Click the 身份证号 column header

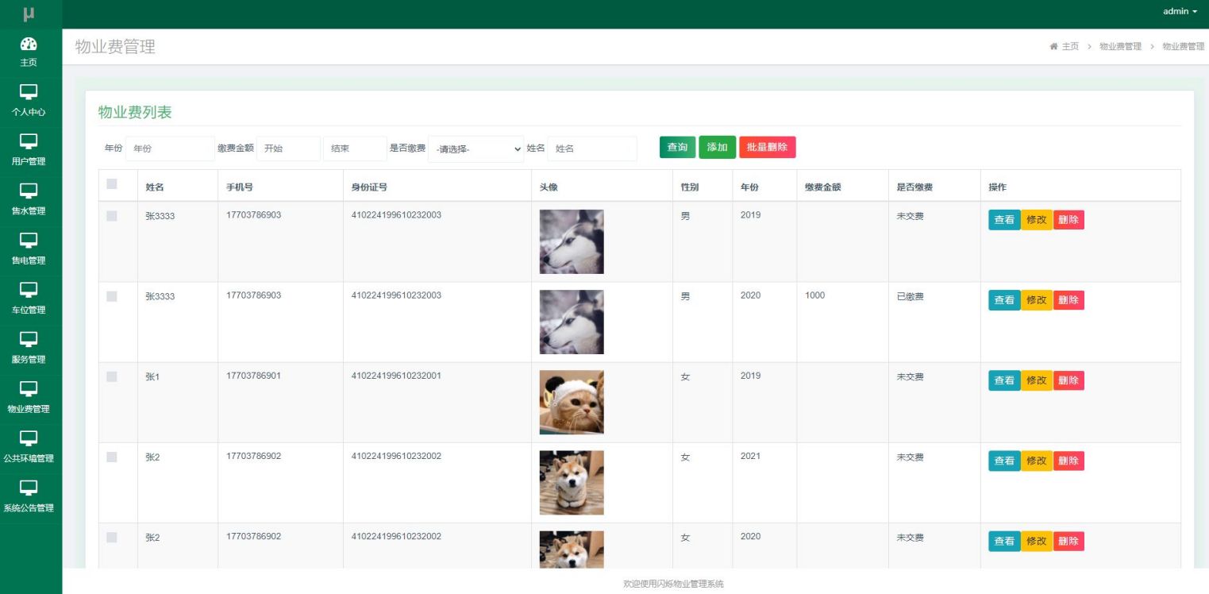(369, 187)
